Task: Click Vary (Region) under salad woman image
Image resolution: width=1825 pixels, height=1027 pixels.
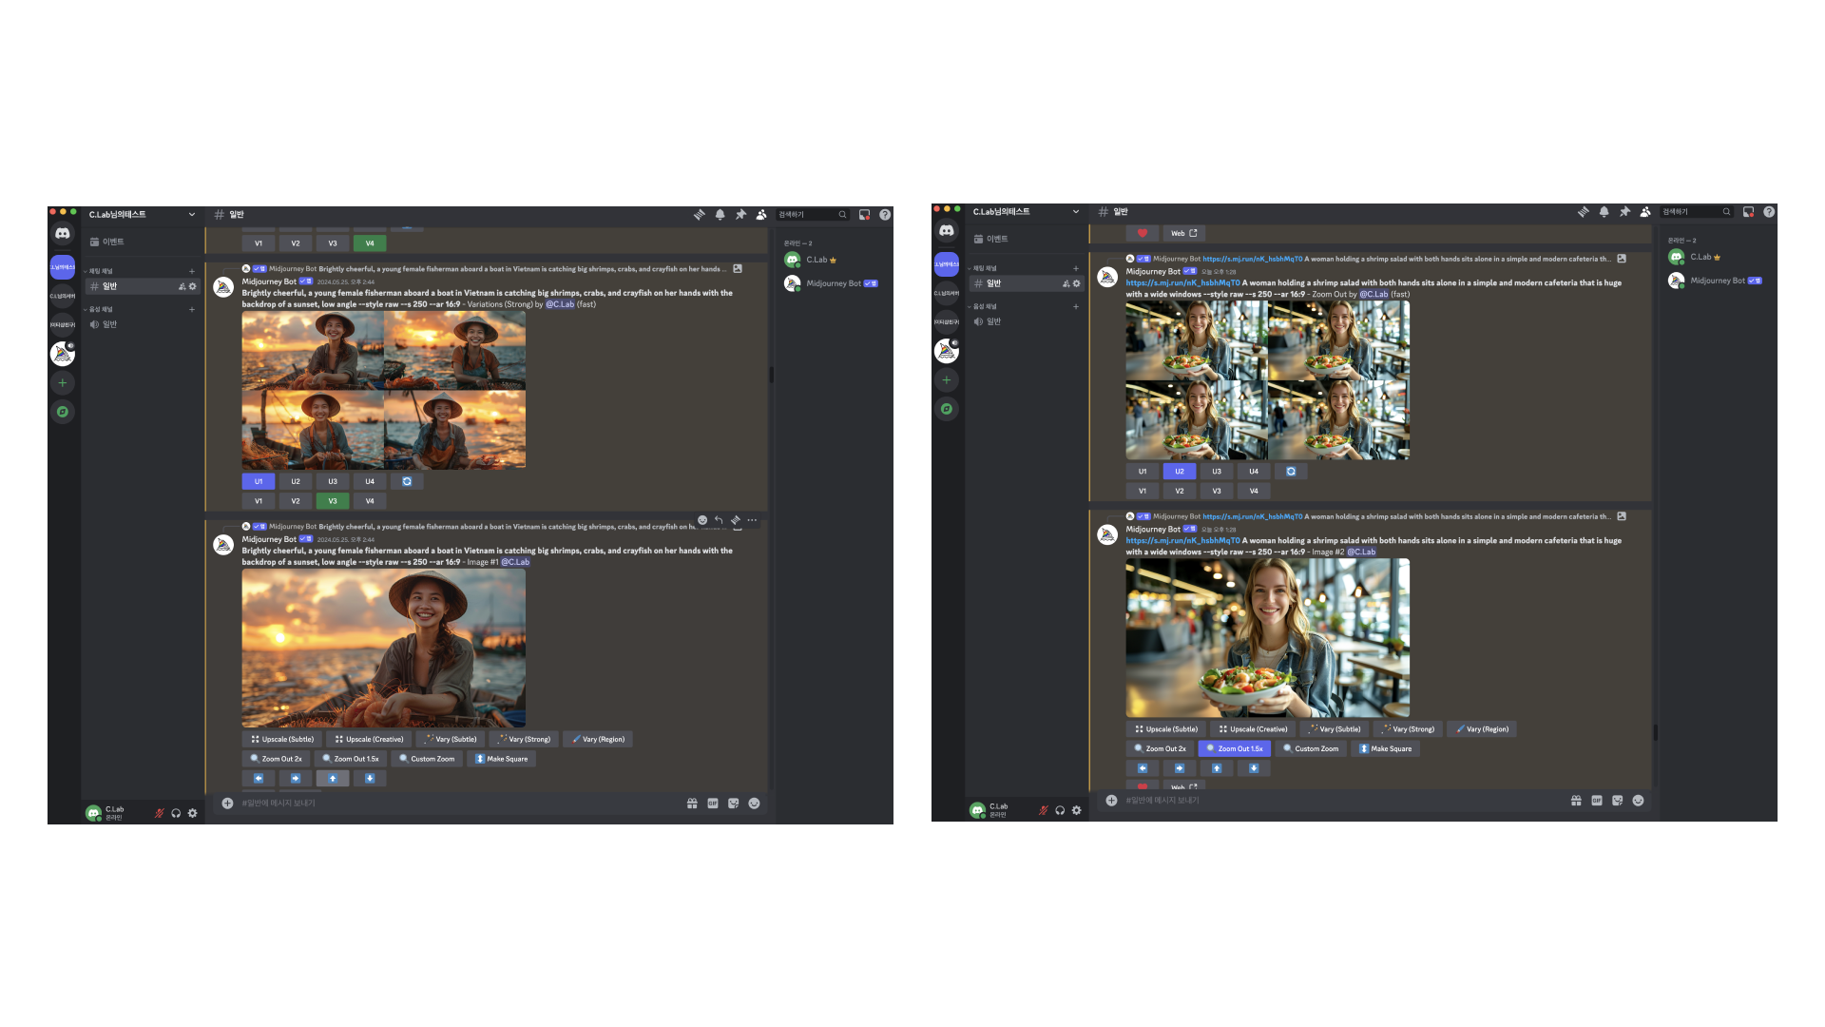Action: coord(1482,729)
